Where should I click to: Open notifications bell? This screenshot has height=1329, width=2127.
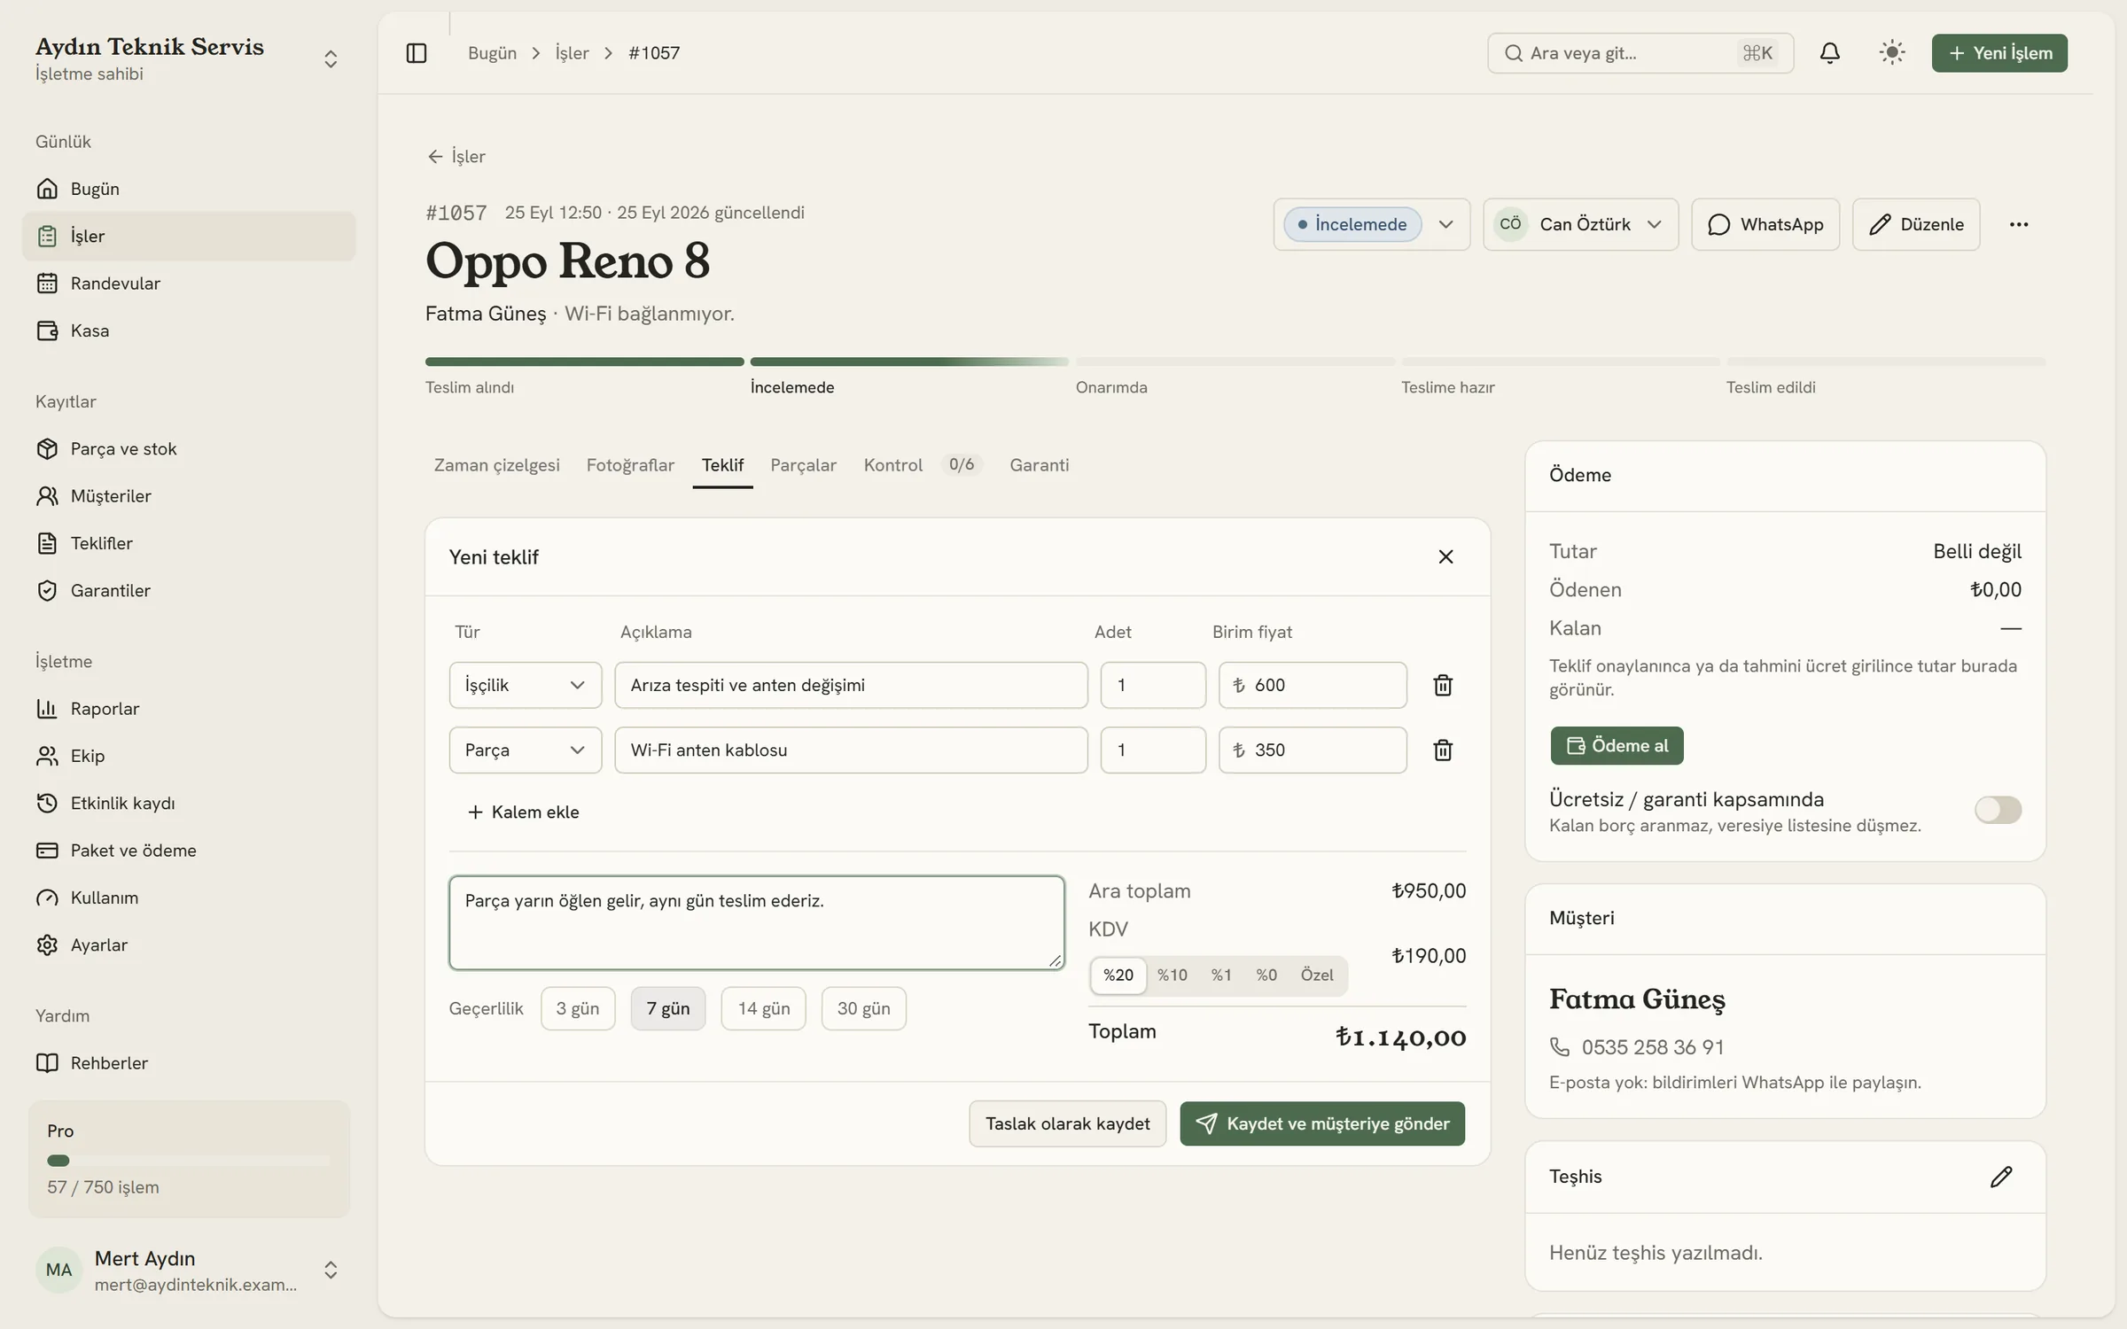point(1829,53)
